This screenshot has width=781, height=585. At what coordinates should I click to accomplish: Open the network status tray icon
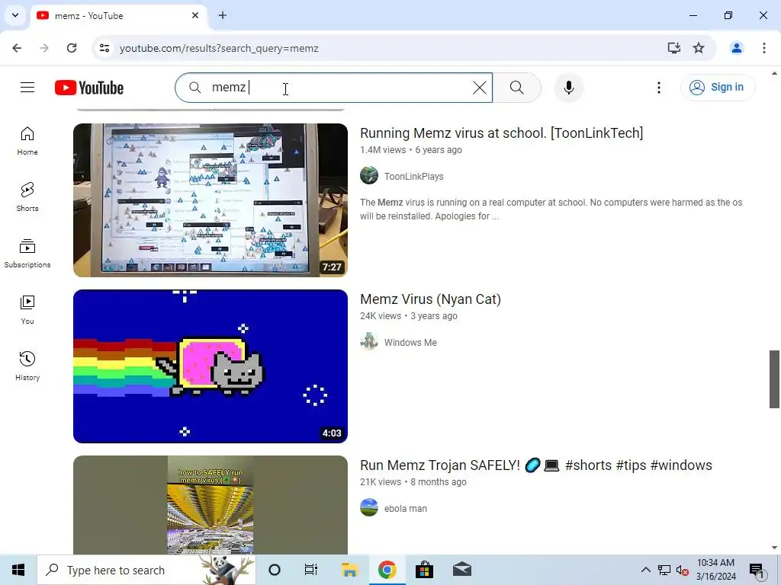click(x=664, y=570)
